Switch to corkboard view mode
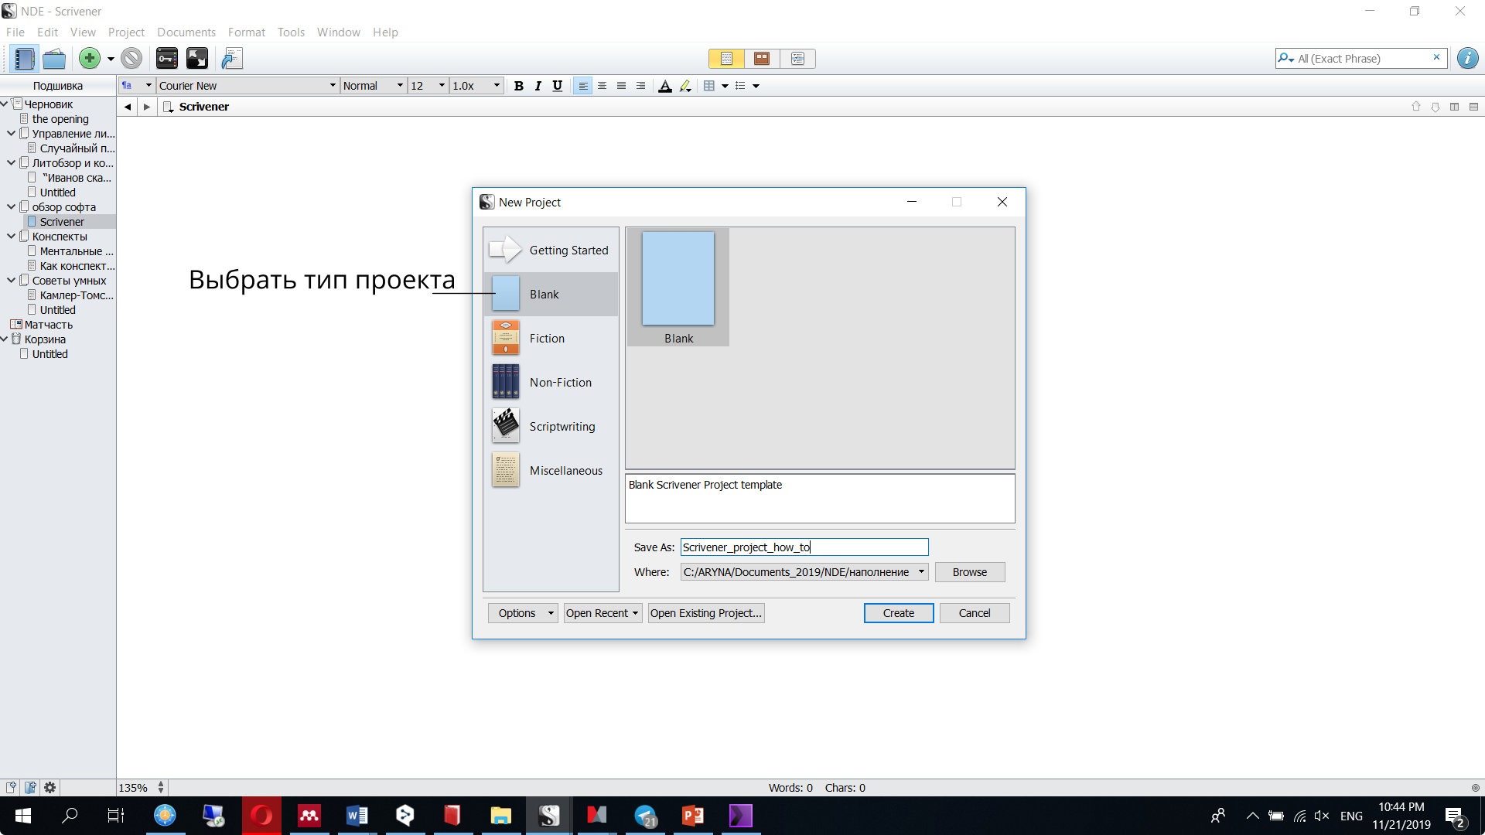The image size is (1485, 835). [x=762, y=59]
